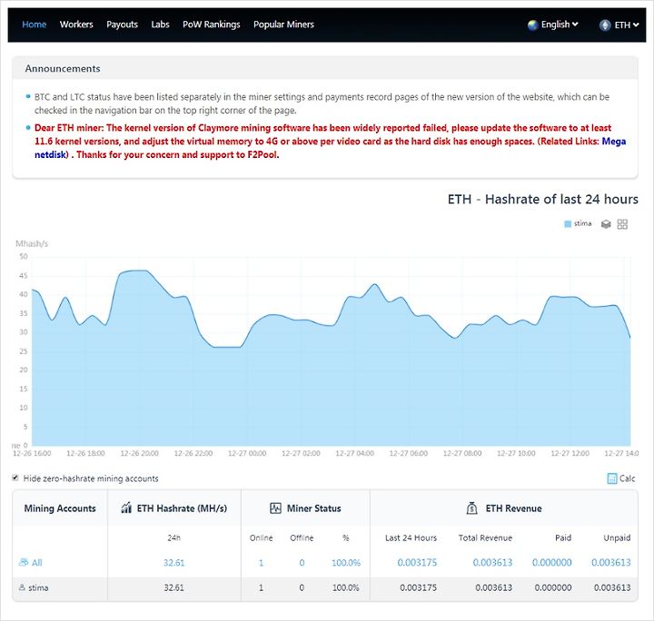Expand the English language dropdown
654x621 pixels.
pyautogui.click(x=560, y=25)
